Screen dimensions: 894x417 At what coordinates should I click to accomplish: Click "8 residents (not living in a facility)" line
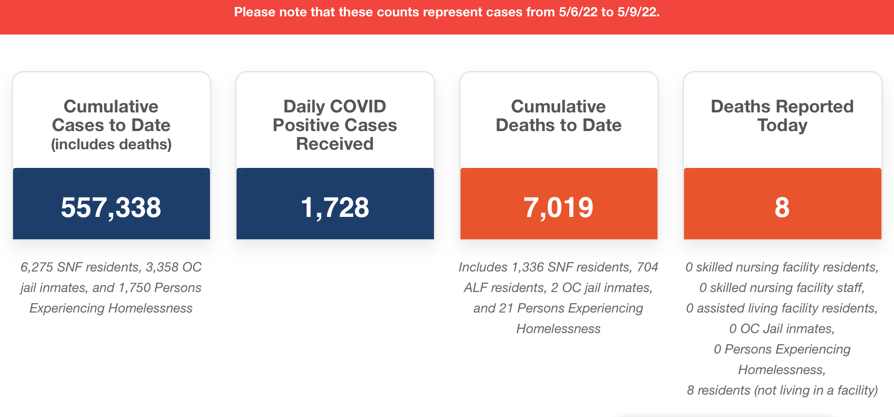(x=782, y=390)
